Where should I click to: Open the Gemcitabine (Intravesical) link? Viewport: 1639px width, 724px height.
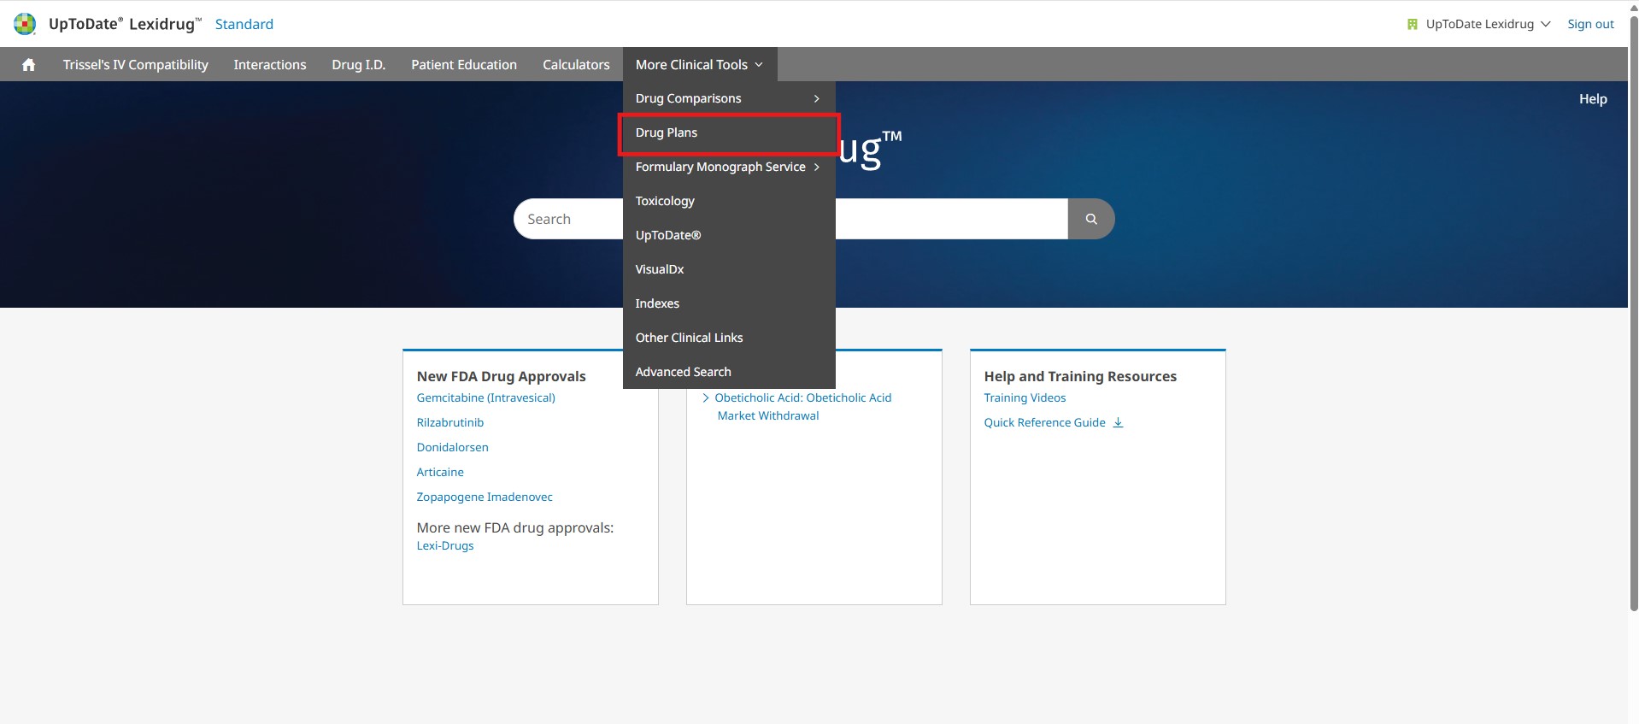click(x=485, y=397)
